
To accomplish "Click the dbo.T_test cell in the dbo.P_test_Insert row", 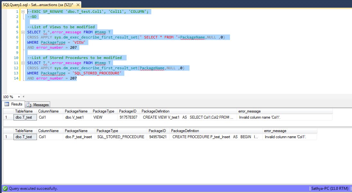I will click(x=25, y=137).
